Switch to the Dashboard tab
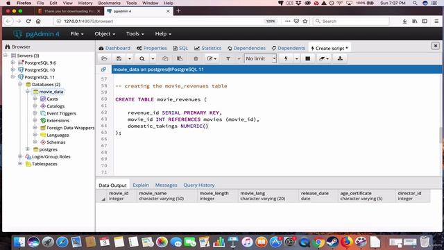 pos(114,48)
